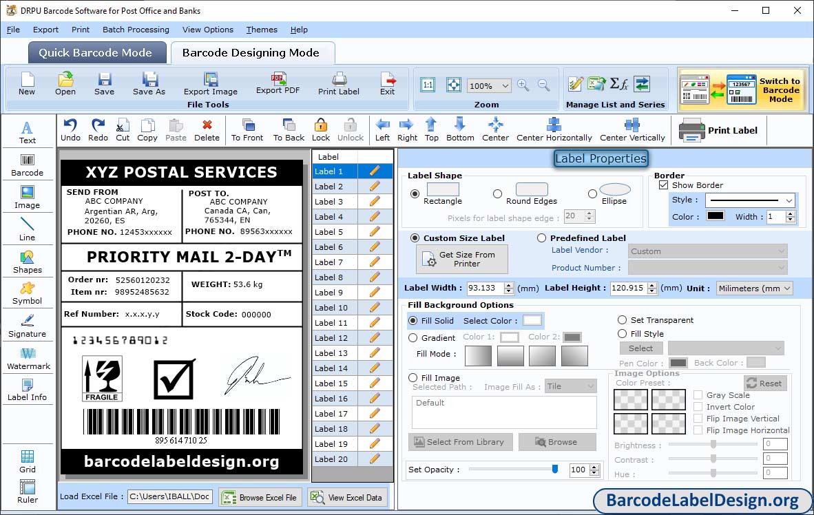814x515 pixels.
Task: Choose Fill Image option
Action: [413, 378]
